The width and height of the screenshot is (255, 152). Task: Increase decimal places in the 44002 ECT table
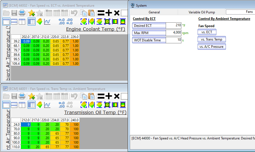[62, 22]
